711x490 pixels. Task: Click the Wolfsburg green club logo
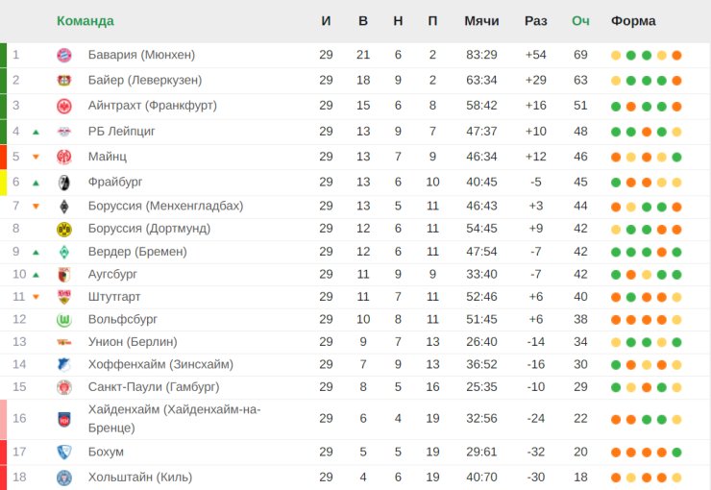(x=64, y=319)
